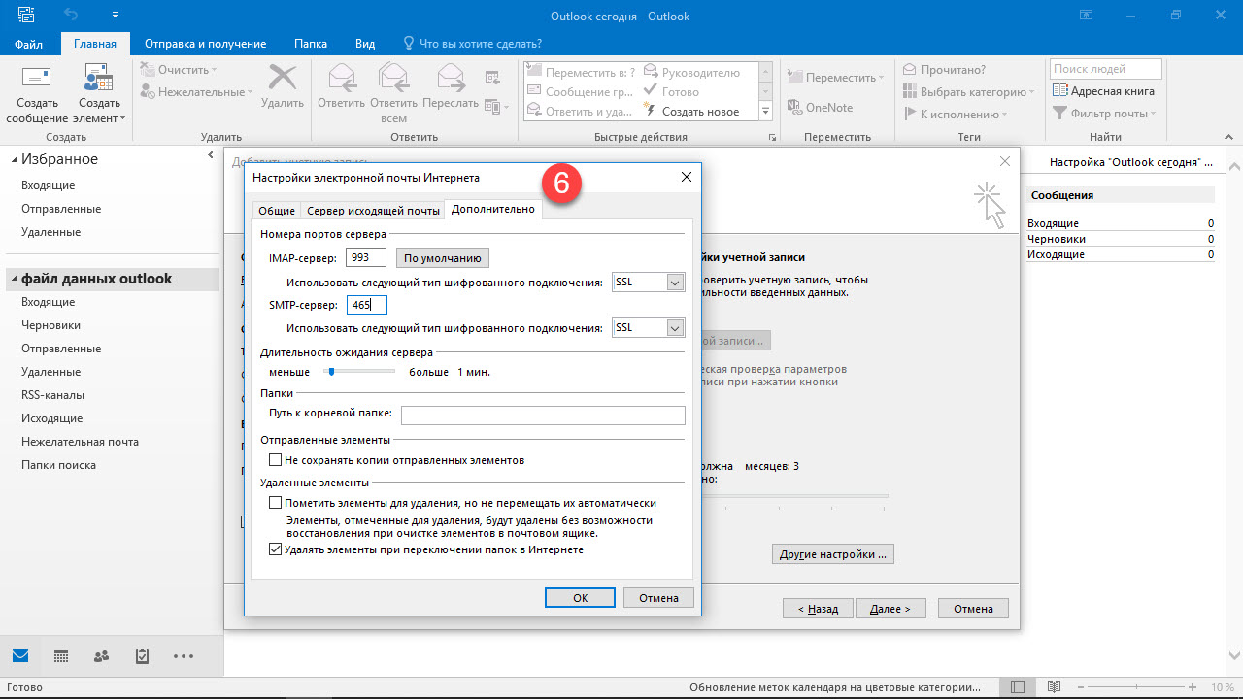Click the Use defaults button
1243x699 pixels.
click(x=443, y=258)
